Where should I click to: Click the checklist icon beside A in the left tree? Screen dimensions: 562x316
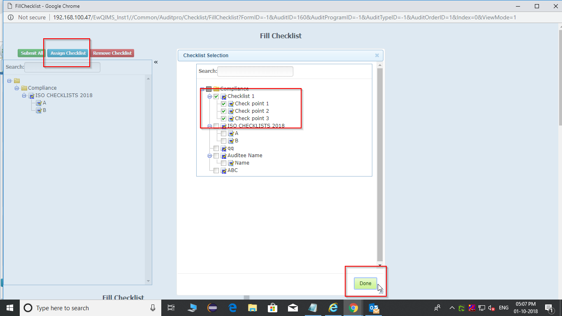39,103
